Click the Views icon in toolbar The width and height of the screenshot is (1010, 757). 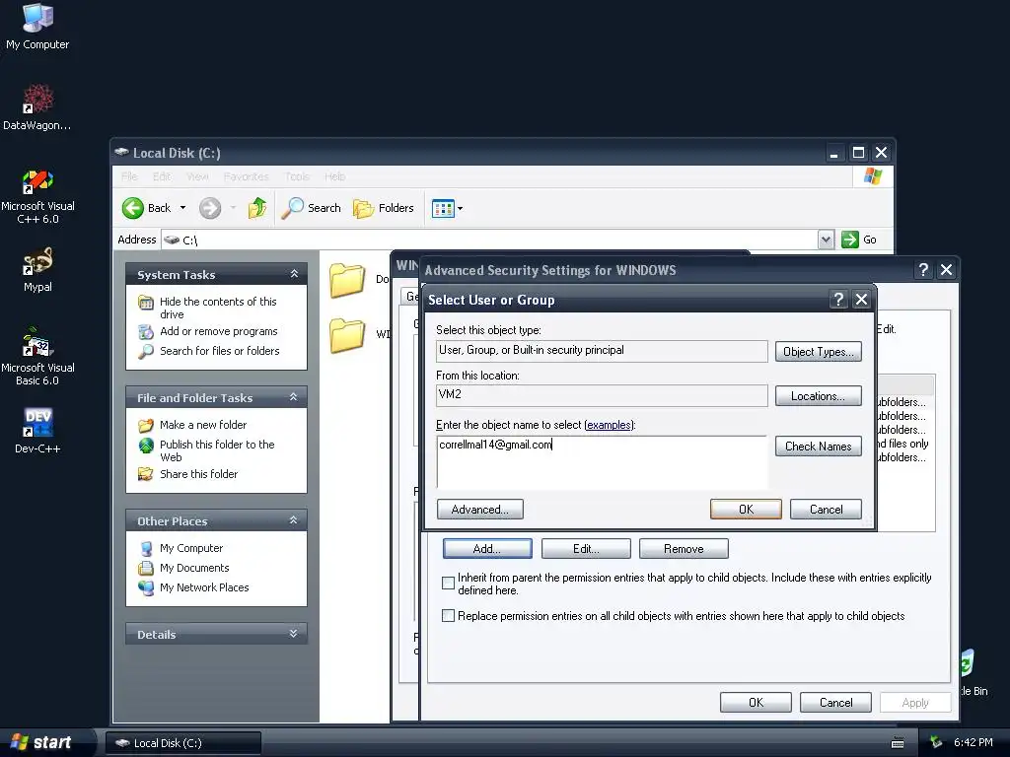(443, 209)
